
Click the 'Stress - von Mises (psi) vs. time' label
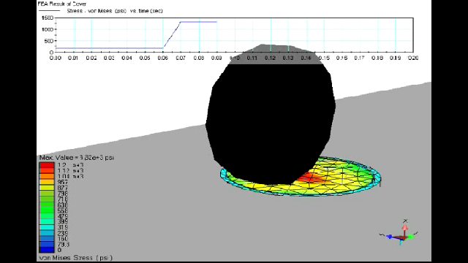[115, 11]
